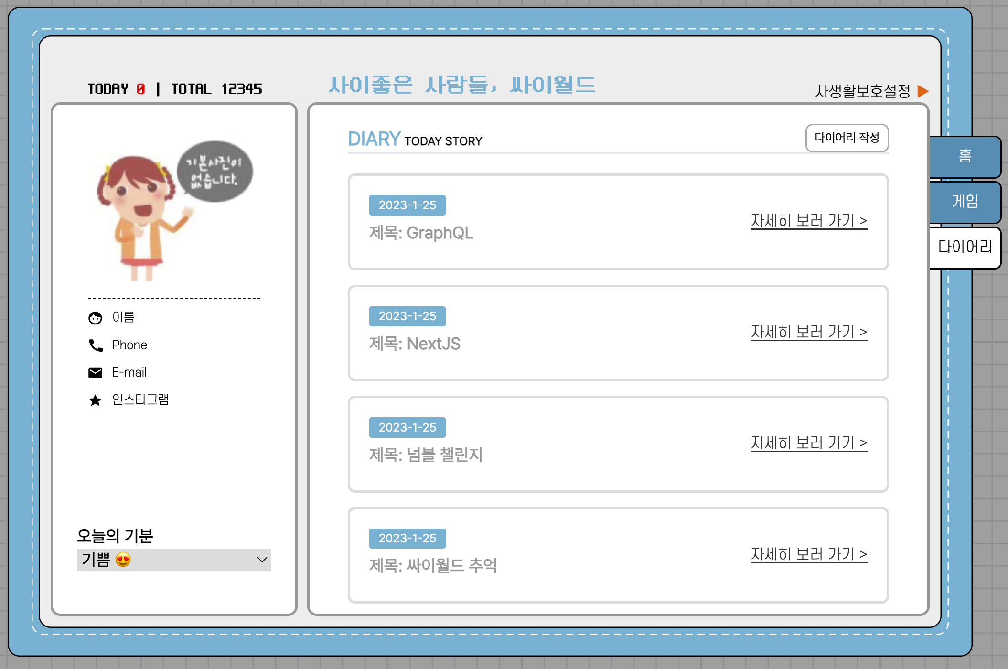Click the face icon next to 이름
1008x669 pixels.
[95, 318]
